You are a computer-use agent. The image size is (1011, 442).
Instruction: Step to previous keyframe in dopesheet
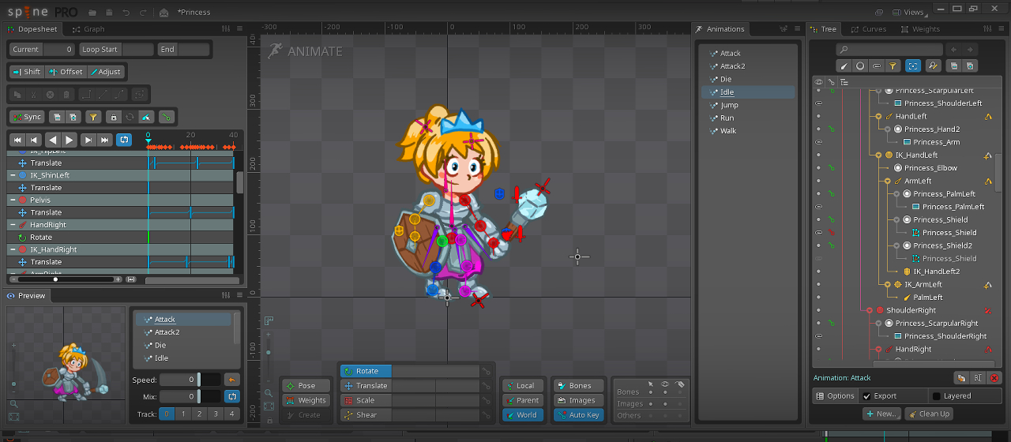(x=33, y=140)
